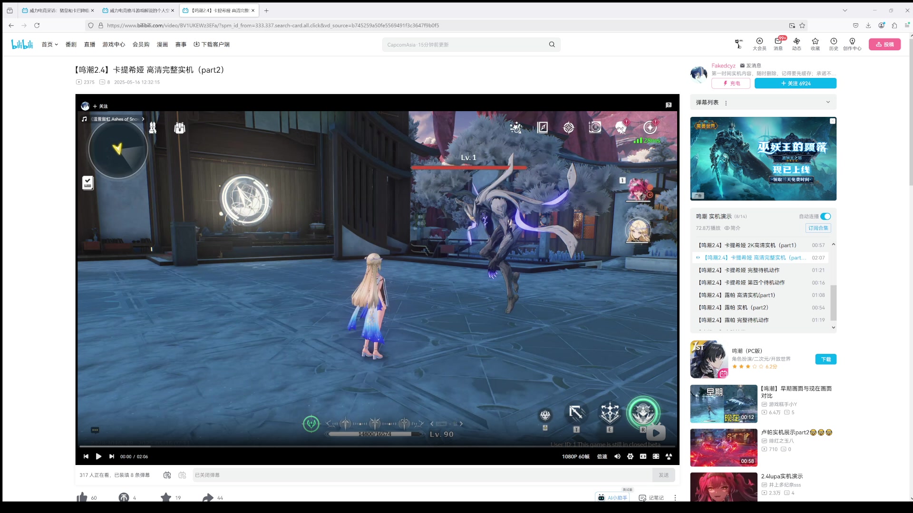This screenshot has width=913, height=513.
Task: Play 露帕 高清实机(part1) from playlist
Action: (761, 295)
